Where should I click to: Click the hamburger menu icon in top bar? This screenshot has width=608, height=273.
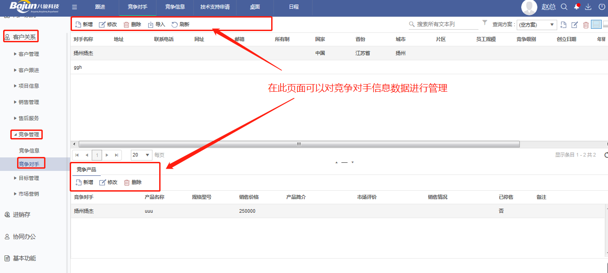coord(74,7)
